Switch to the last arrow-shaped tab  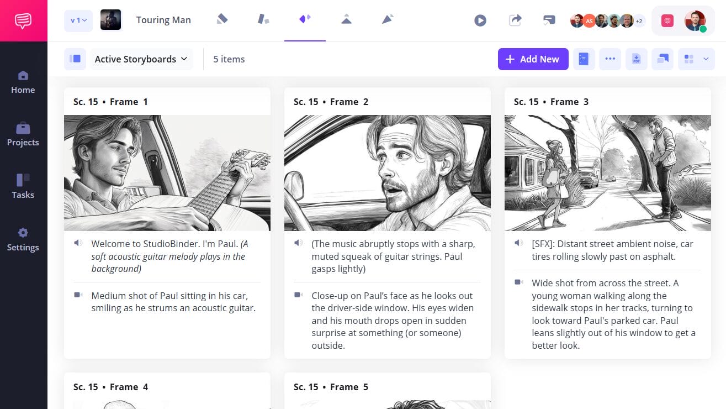pyautogui.click(x=388, y=19)
